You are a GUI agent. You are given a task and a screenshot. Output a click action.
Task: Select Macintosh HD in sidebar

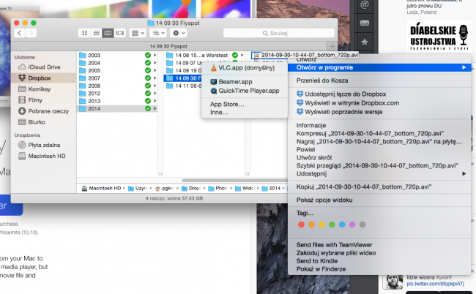coord(46,156)
